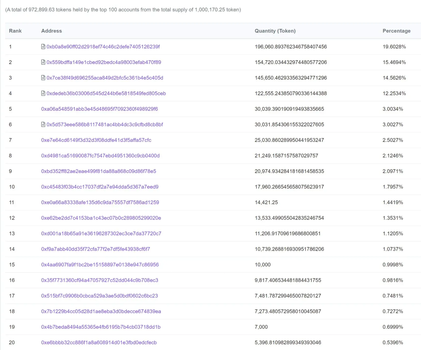
Task: Click the Quantity (Token) column header
Action: [275, 31]
